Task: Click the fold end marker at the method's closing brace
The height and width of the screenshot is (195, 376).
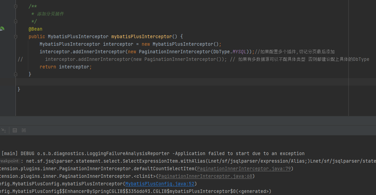Action: click(x=16, y=74)
